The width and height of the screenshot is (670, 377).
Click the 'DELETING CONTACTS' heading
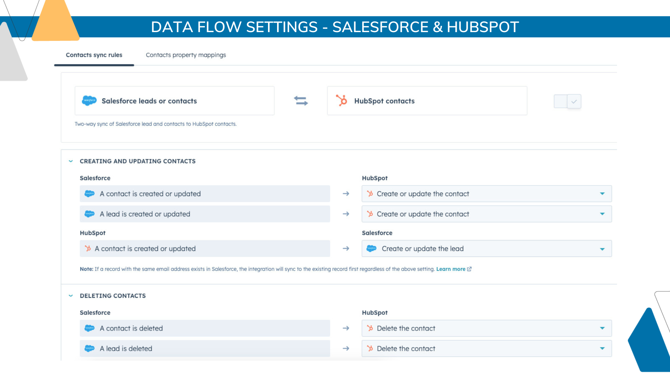coord(113,296)
